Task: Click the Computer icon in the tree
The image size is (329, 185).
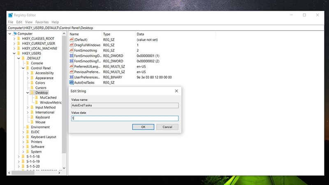Action: [x=15, y=34]
